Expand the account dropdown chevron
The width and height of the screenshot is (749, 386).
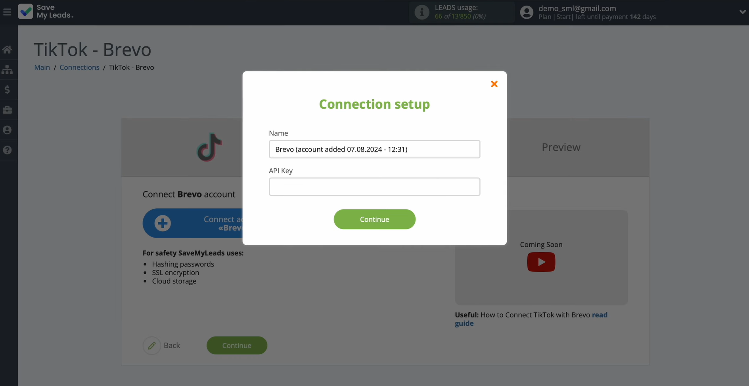(742, 12)
